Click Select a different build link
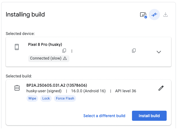This screenshot has width=177, height=130. [x=104, y=116]
